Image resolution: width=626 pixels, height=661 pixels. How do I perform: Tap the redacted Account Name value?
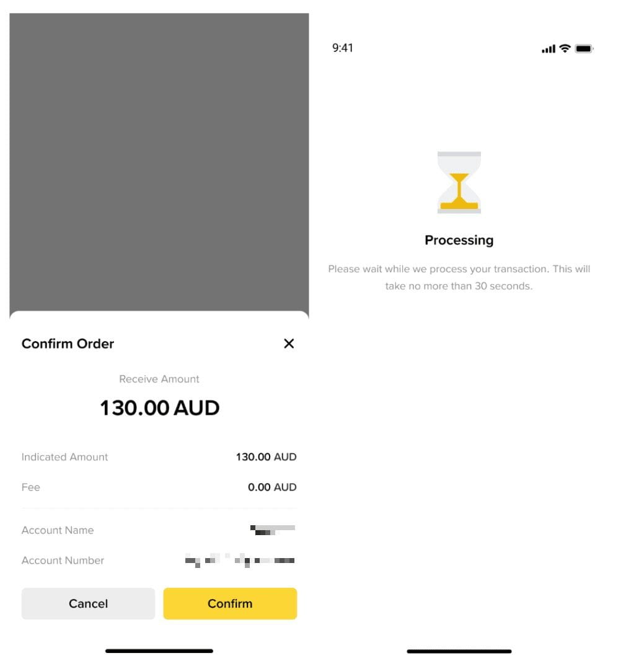click(x=273, y=530)
